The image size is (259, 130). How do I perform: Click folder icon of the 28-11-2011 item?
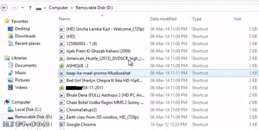click(62, 88)
